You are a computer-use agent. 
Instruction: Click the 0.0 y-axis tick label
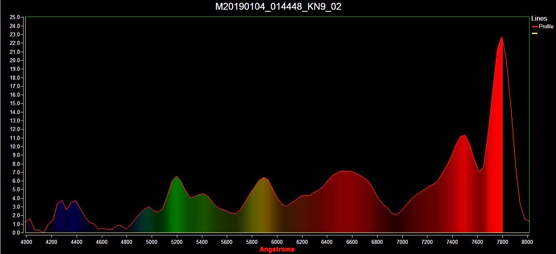pyautogui.click(x=17, y=233)
